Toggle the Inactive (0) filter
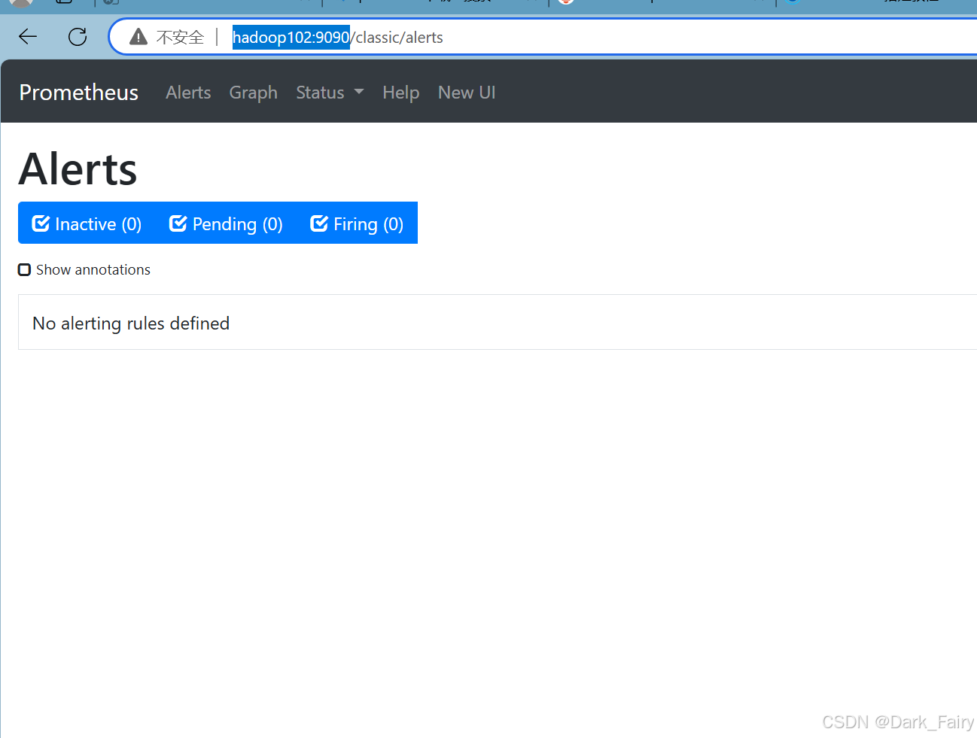Screen dimensions: 977x738 coord(87,223)
